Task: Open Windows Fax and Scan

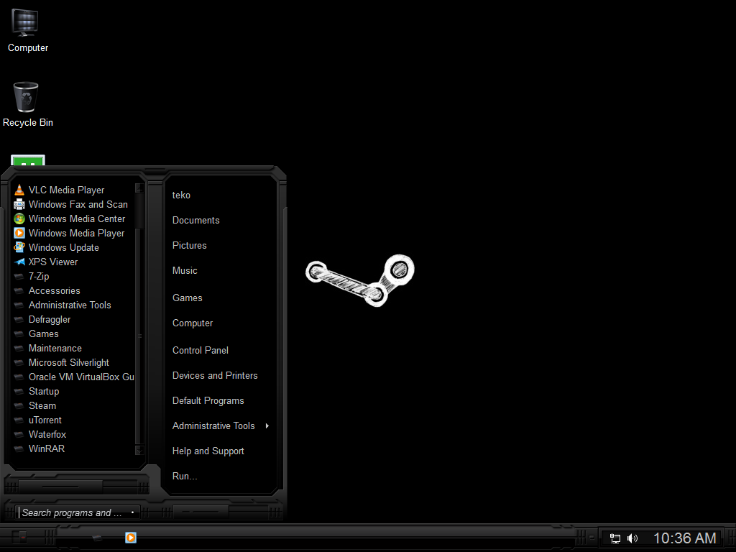Action: 73,205
